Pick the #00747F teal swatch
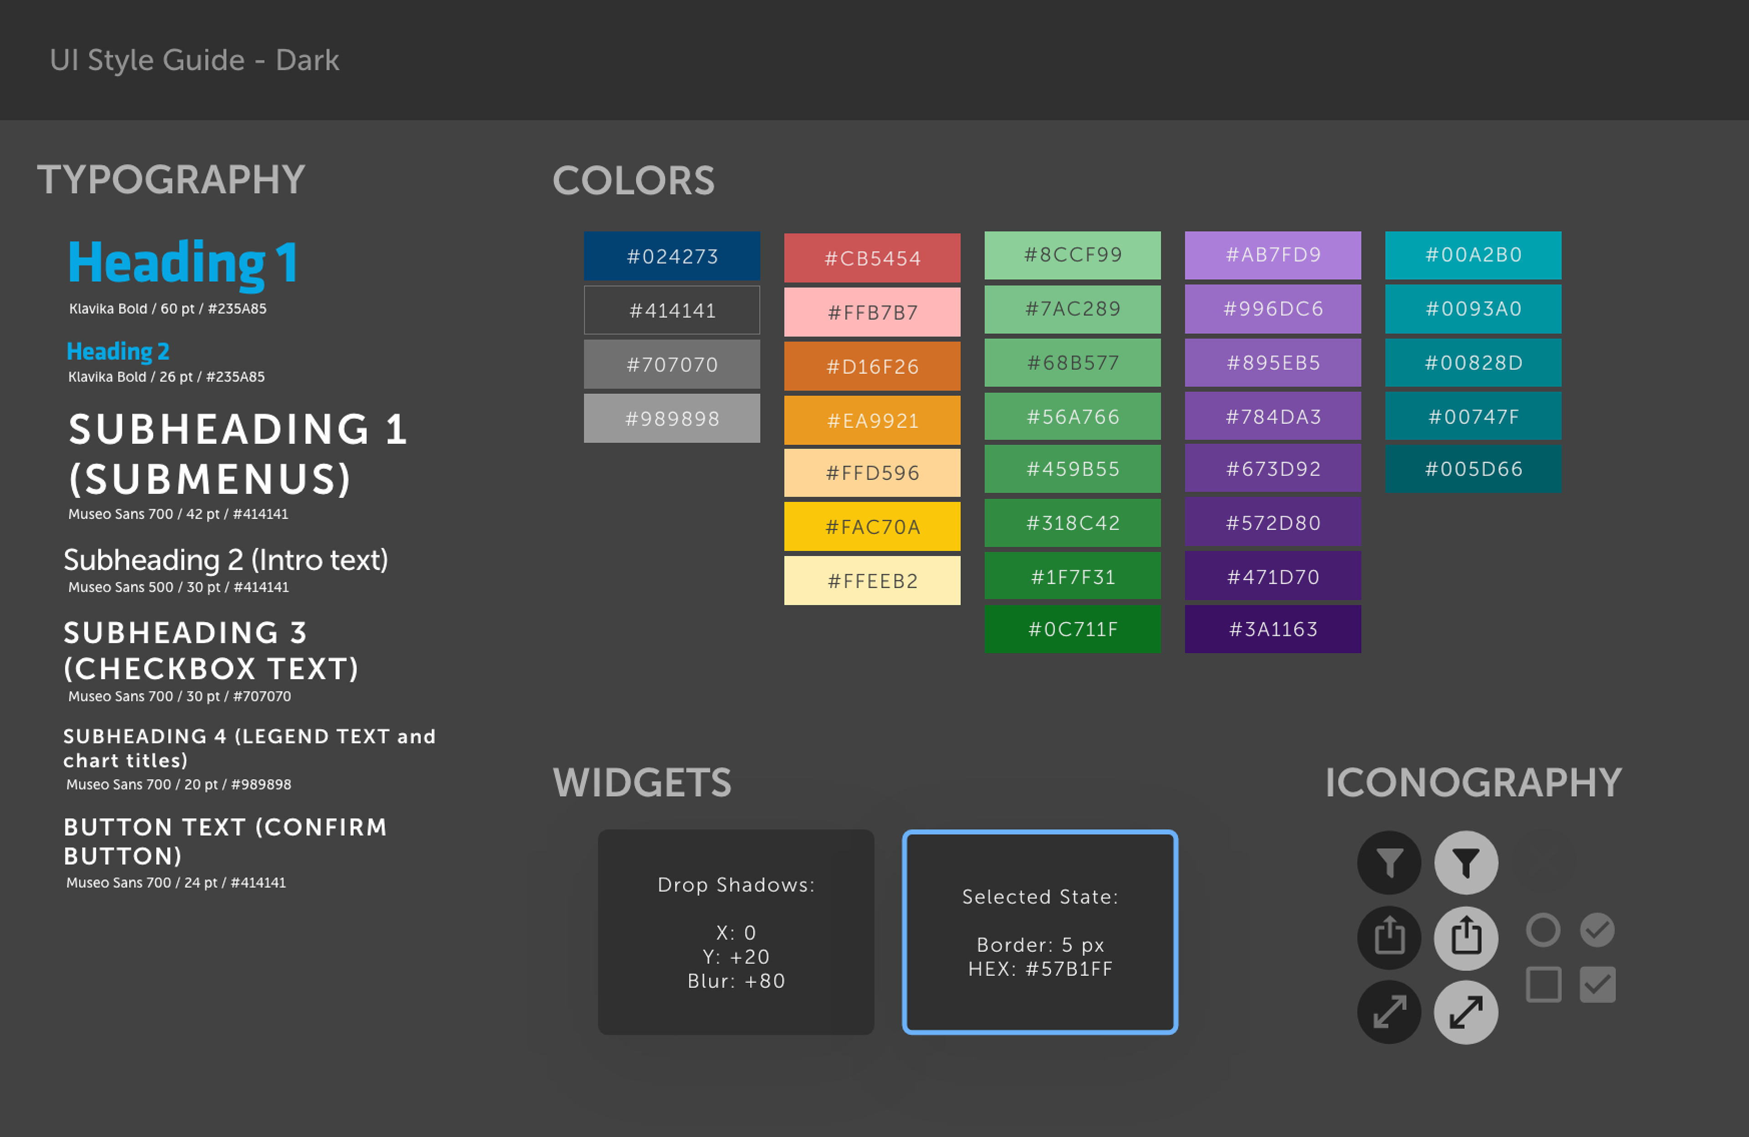 click(1473, 416)
